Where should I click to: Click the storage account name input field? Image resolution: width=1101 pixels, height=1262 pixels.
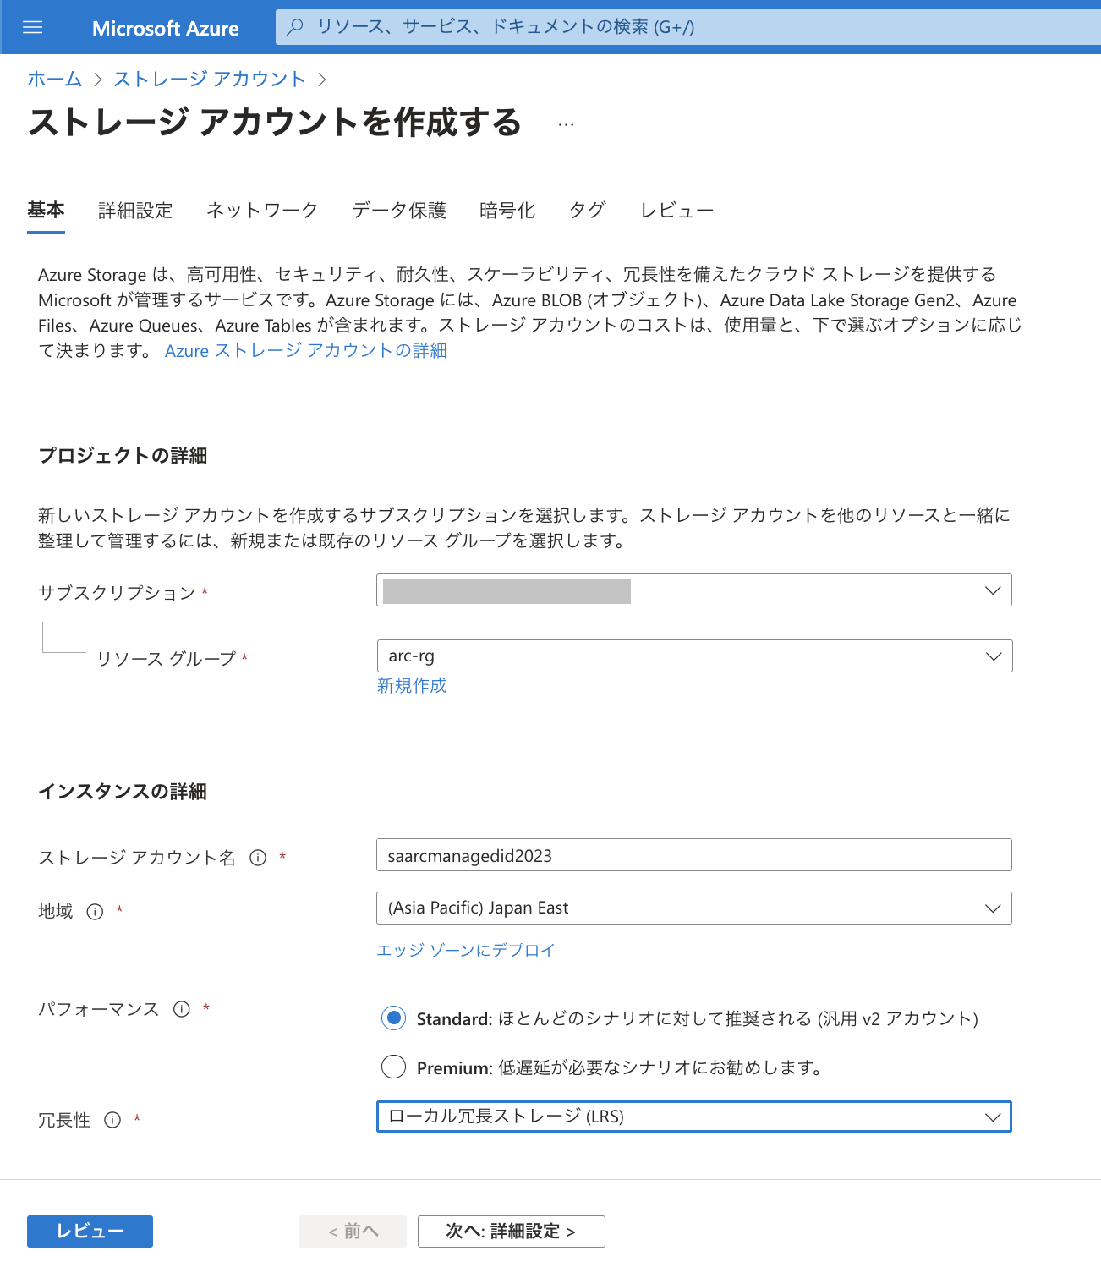694,855
